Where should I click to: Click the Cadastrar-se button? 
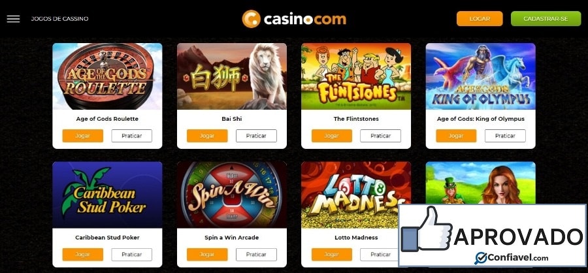tap(546, 19)
